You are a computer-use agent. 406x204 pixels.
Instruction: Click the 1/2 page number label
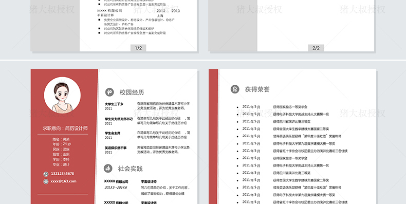[x=138, y=48]
